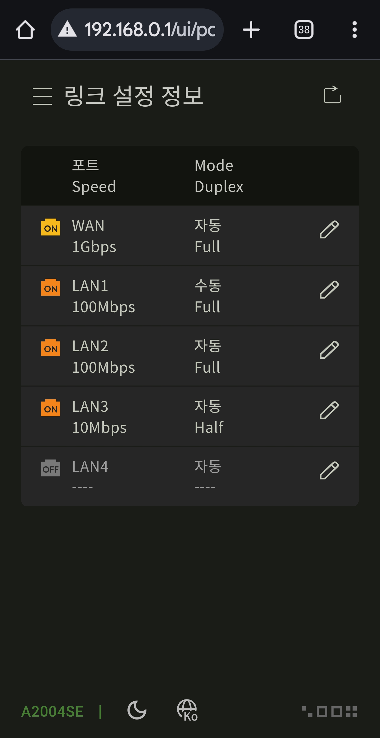Tap the not-secure warning triangle
The image size is (380, 738).
point(67,29)
